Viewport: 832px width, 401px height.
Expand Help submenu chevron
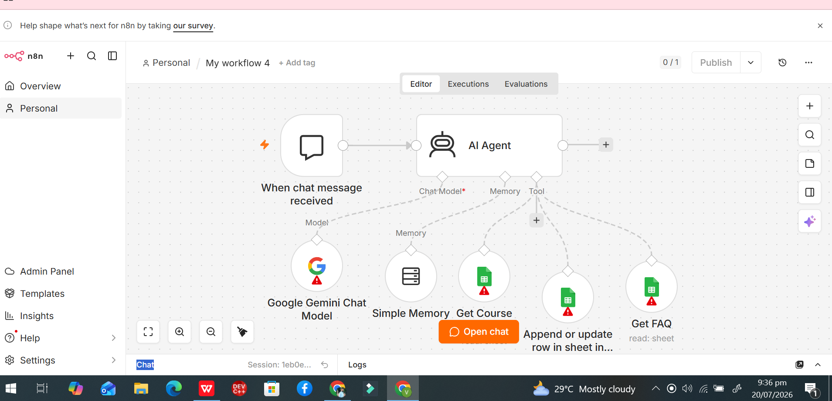[x=113, y=338]
